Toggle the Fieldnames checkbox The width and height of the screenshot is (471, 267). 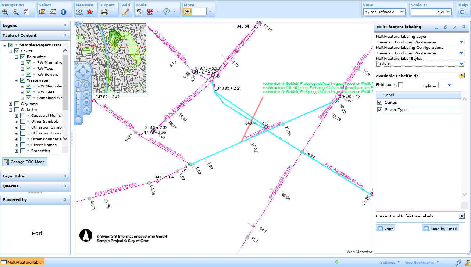coord(400,85)
